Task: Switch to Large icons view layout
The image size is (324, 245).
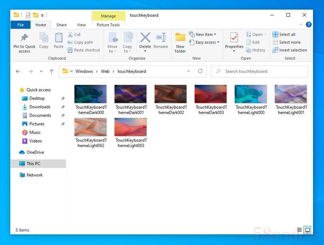Action: pos(307,230)
